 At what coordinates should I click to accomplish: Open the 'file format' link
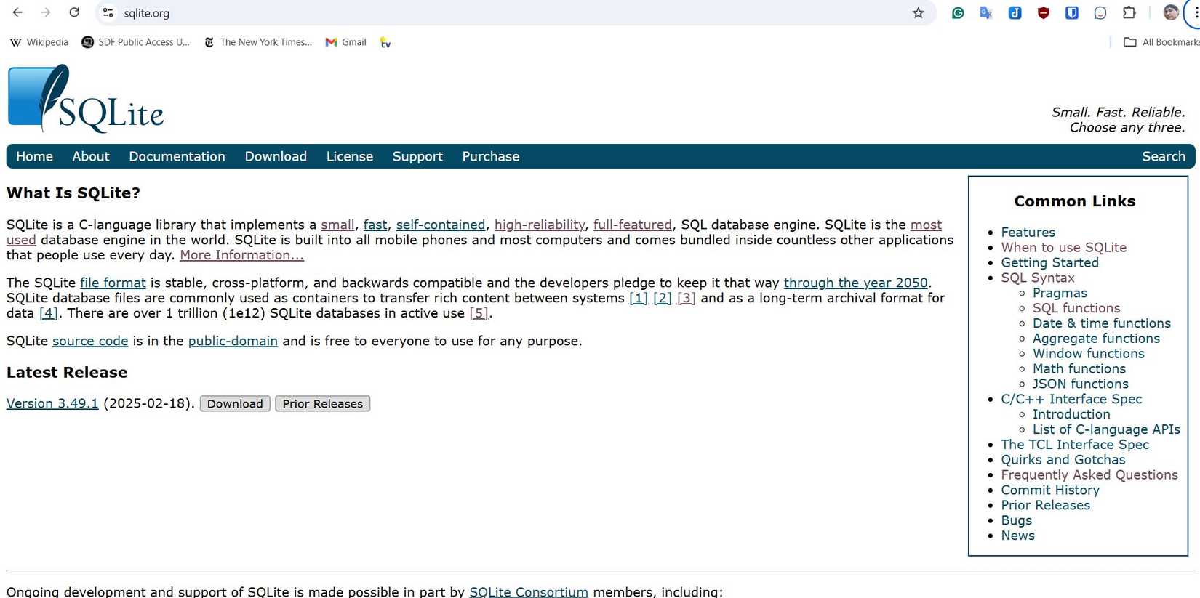coord(113,283)
